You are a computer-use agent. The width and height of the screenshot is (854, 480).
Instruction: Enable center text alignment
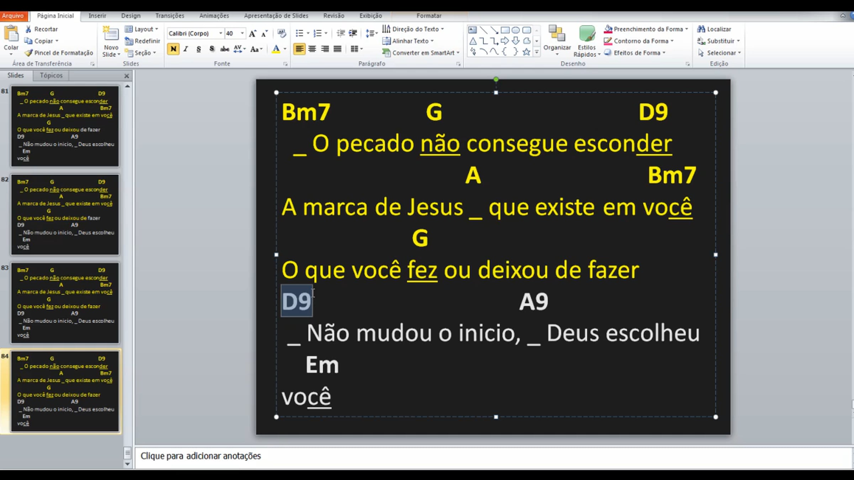pos(312,49)
